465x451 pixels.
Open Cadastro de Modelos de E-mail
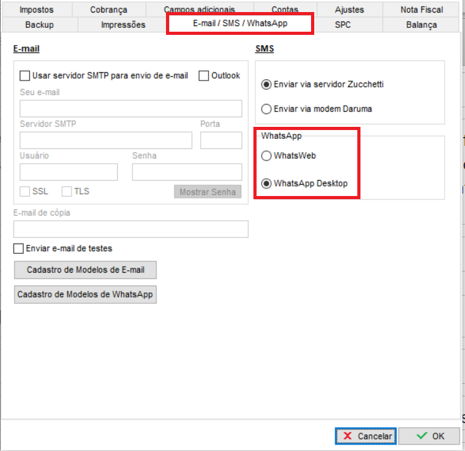coord(86,270)
